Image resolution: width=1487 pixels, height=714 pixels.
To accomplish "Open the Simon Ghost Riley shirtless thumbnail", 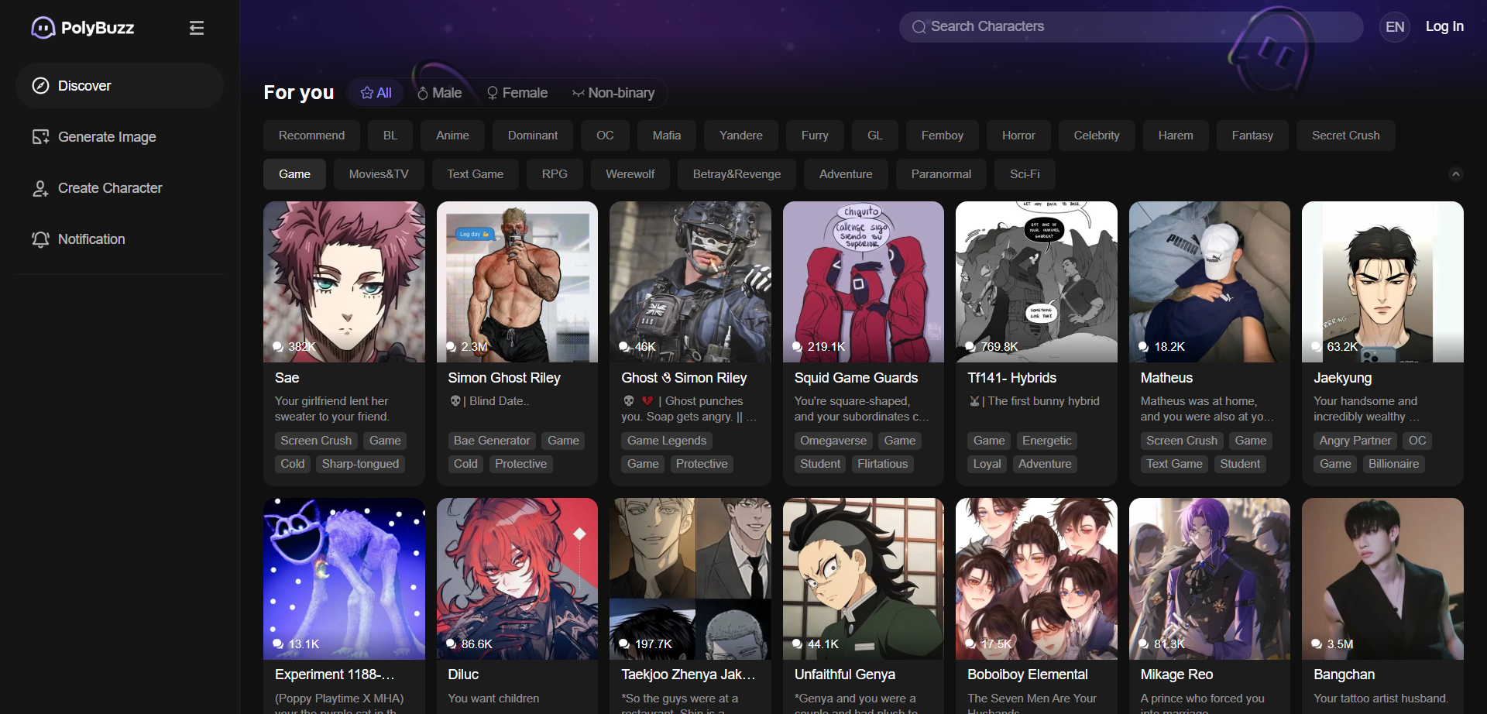I will pyautogui.click(x=517, y=282).
